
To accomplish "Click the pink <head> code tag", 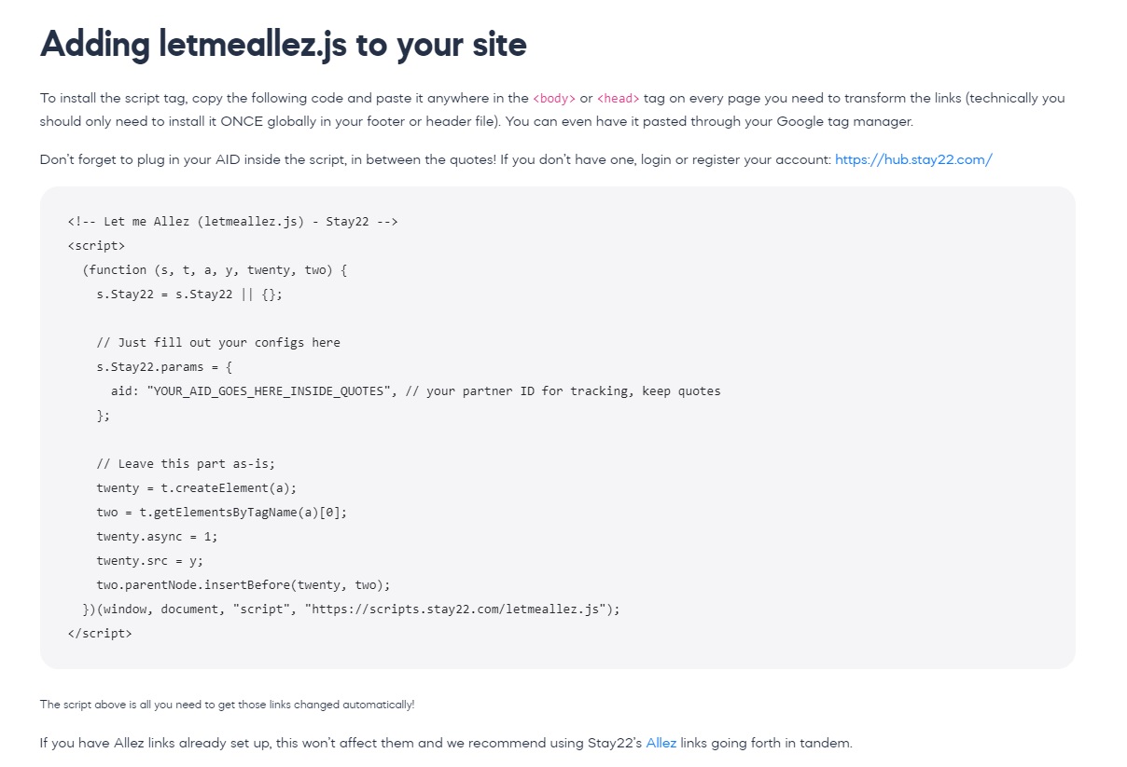I will tap(619, 98).
